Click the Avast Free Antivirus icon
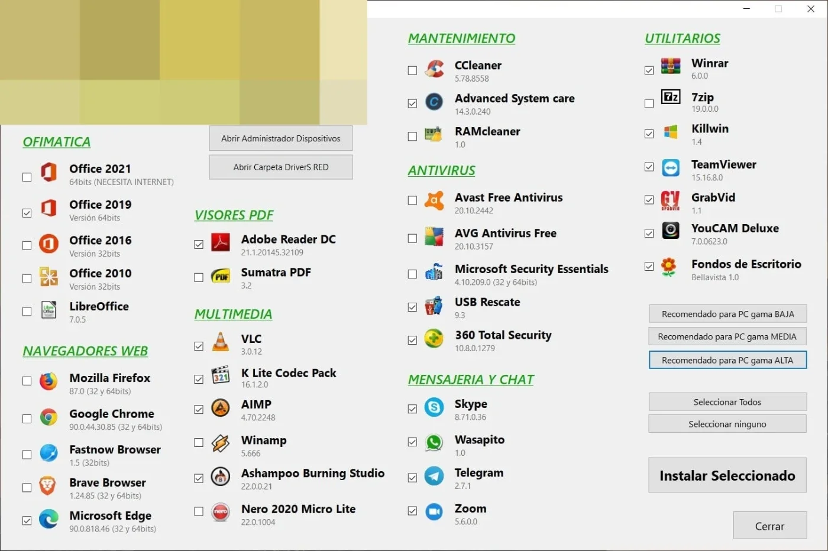This screenshot has height=551, width=828. tap(434, 200)
